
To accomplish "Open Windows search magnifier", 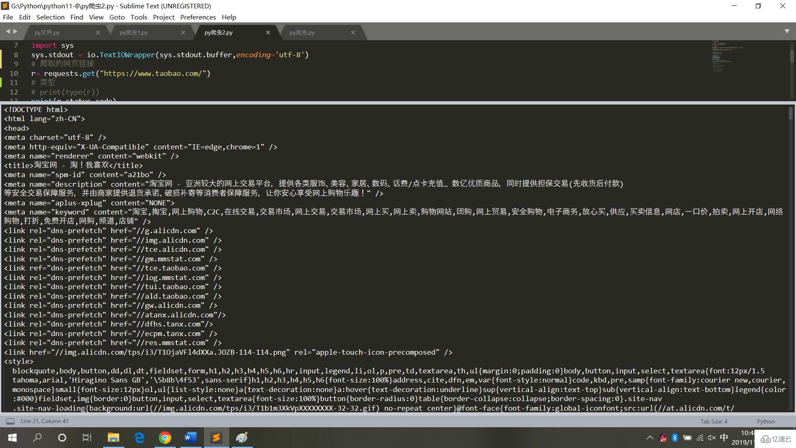I will [x=37, y=438].
